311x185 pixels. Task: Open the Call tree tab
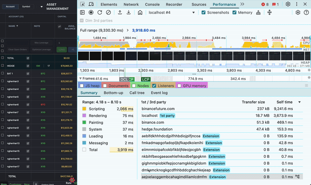click(x=137, y=93)
